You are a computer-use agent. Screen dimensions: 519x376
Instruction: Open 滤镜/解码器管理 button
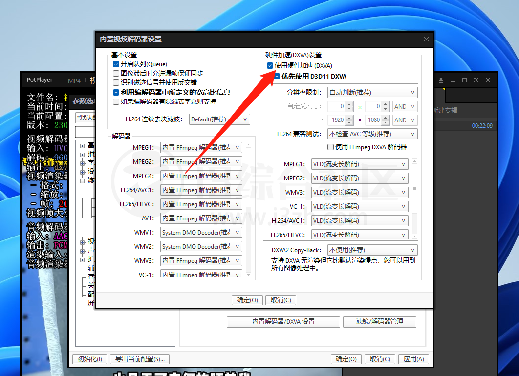pos(380,321)
